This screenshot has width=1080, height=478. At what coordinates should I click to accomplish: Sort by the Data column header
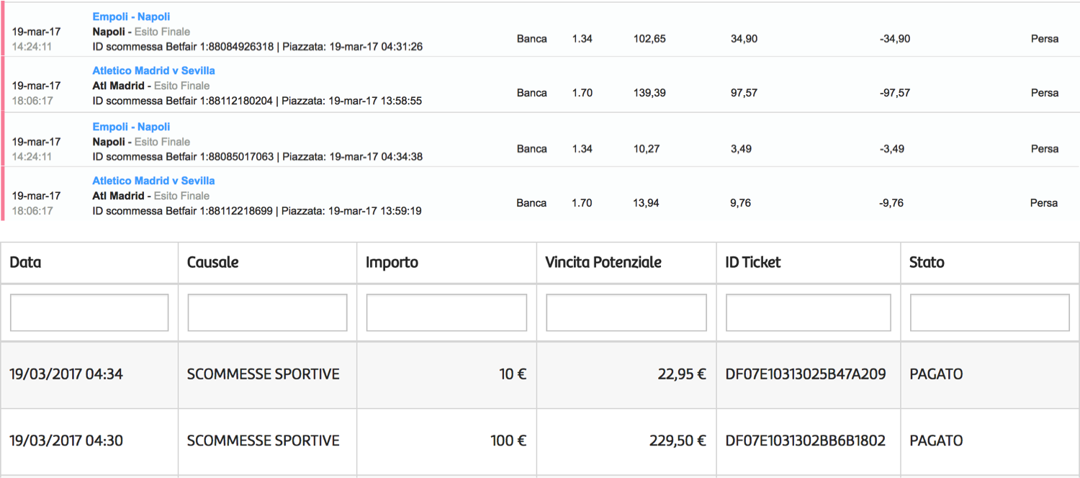point(25,263)
